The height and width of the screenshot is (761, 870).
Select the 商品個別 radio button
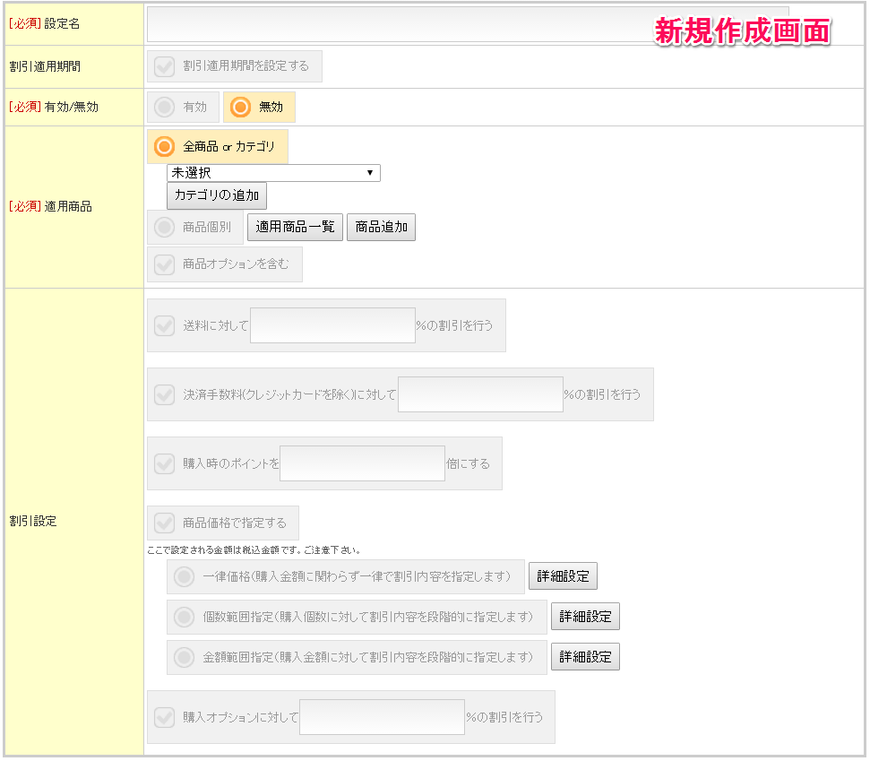coord(165,228)
